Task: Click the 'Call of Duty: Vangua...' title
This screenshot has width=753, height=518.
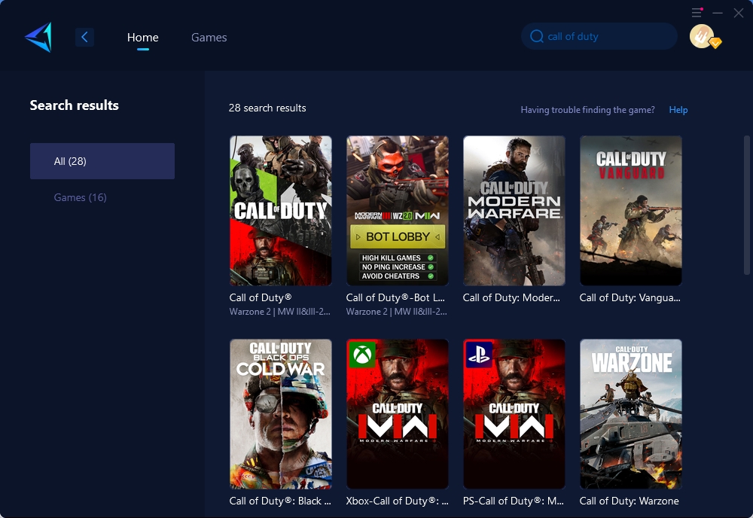Action: (630, 297)
